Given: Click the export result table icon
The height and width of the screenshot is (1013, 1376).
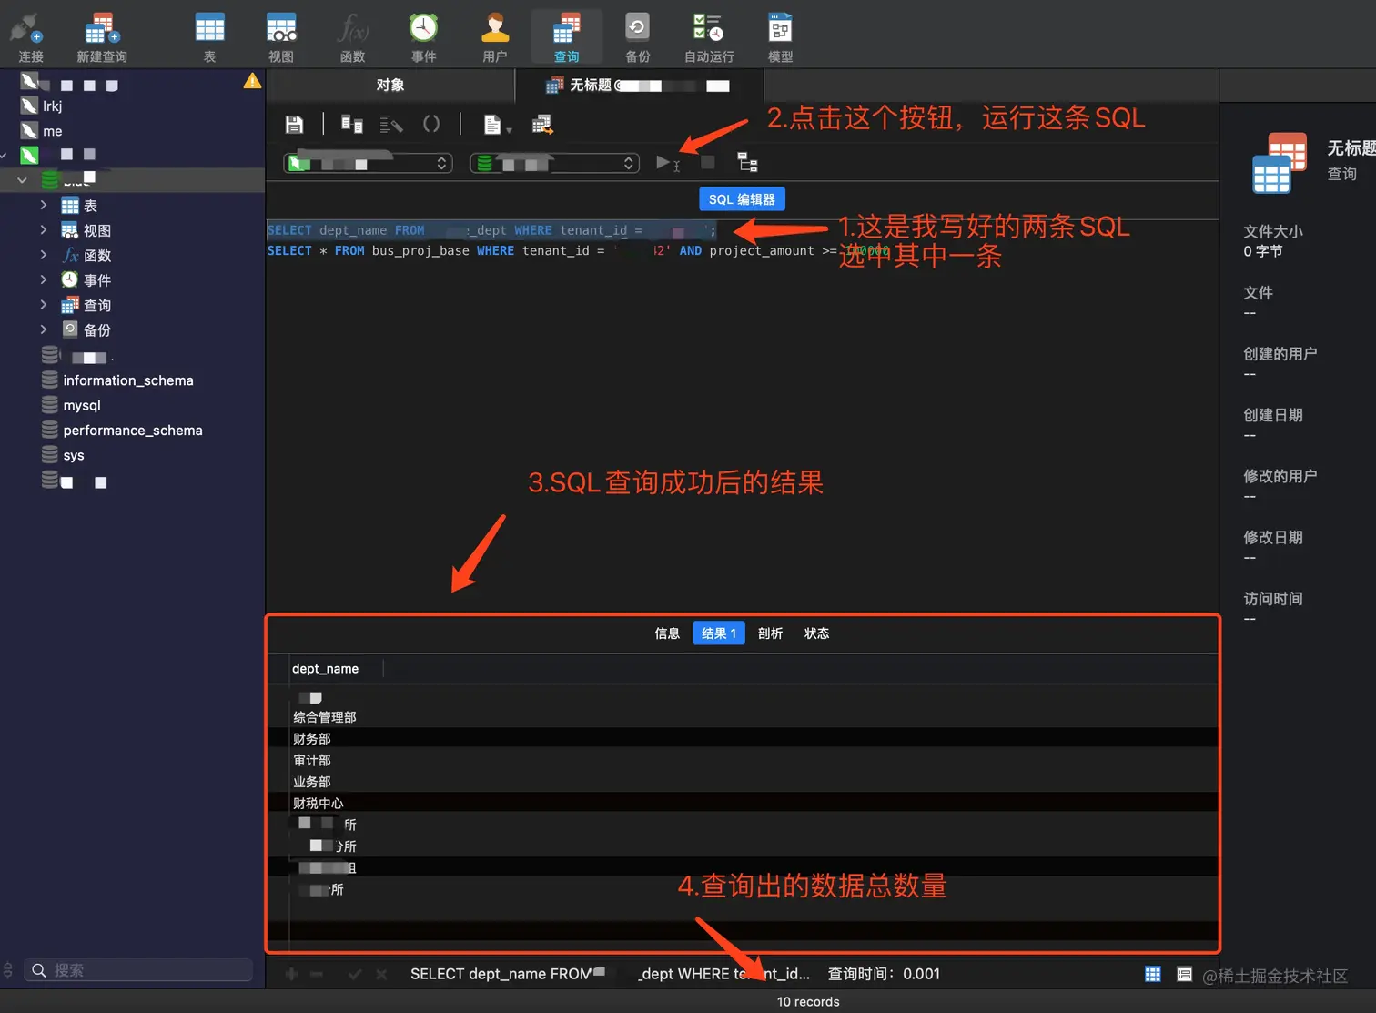Looking at the screenshot, I should [542, 124].
